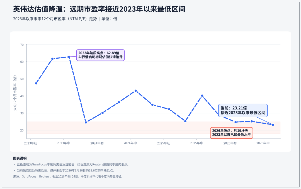Click the x-axis label 2024年初

pos(97,143)
